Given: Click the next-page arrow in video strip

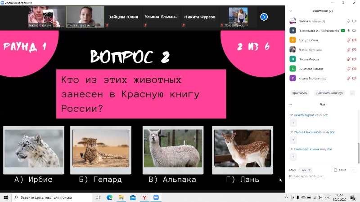Looking at the screenshot, I should 264,17.
